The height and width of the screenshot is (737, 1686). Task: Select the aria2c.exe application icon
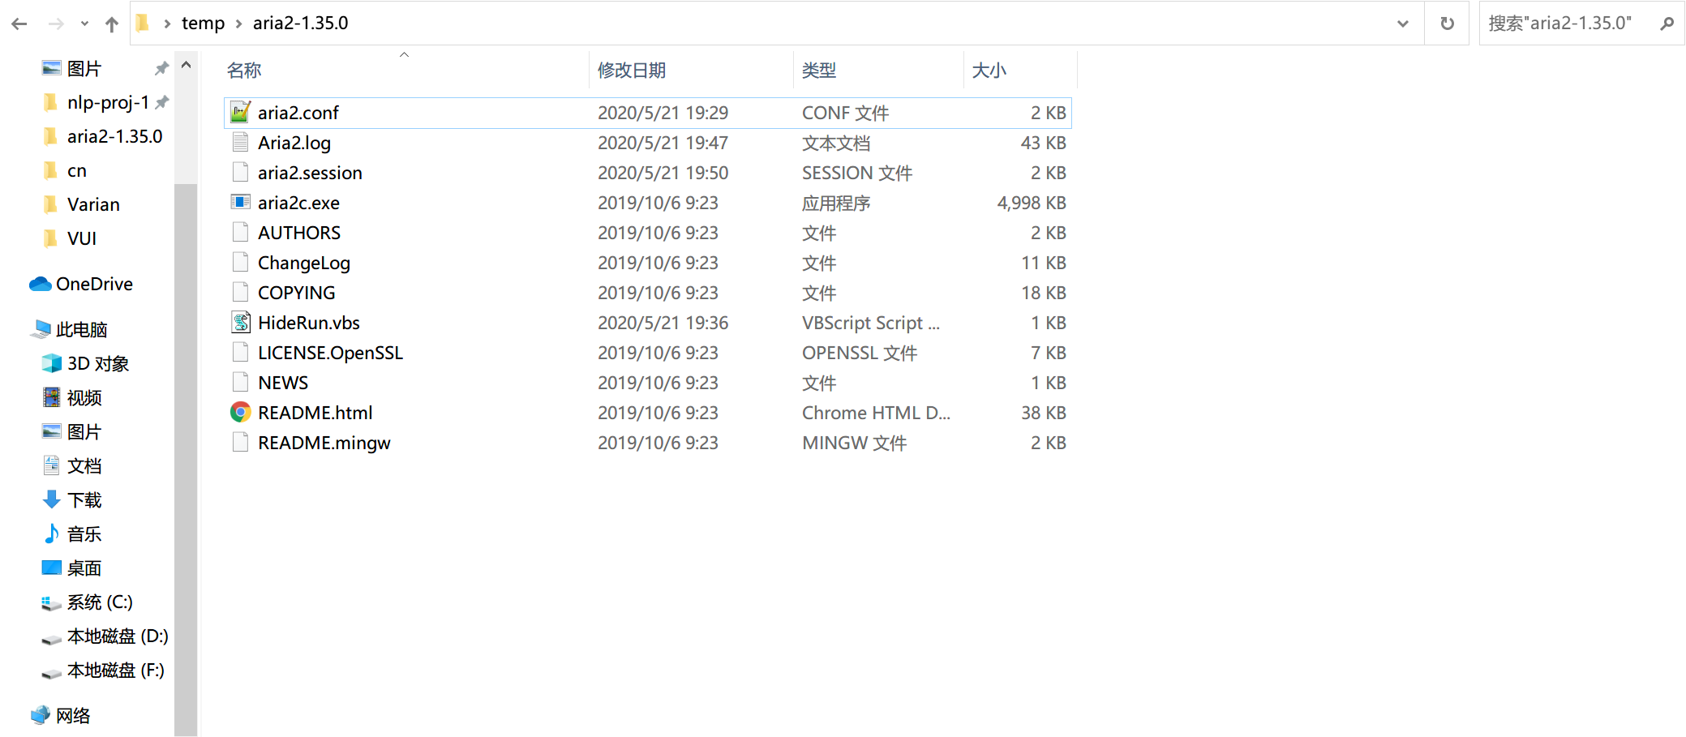click(240, 203)
